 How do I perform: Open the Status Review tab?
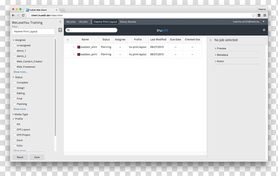click(128, 22)
